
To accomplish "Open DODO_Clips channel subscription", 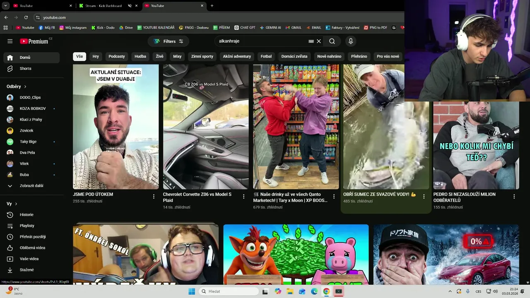I will pos(31,97).
